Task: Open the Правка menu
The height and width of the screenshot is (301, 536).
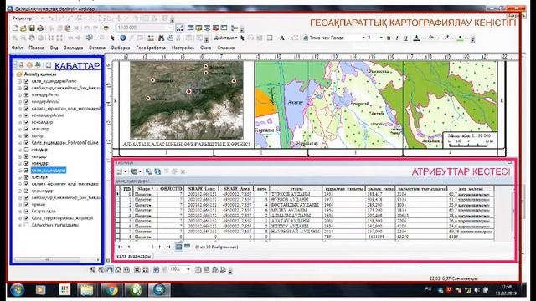Action: pos(36,48)
